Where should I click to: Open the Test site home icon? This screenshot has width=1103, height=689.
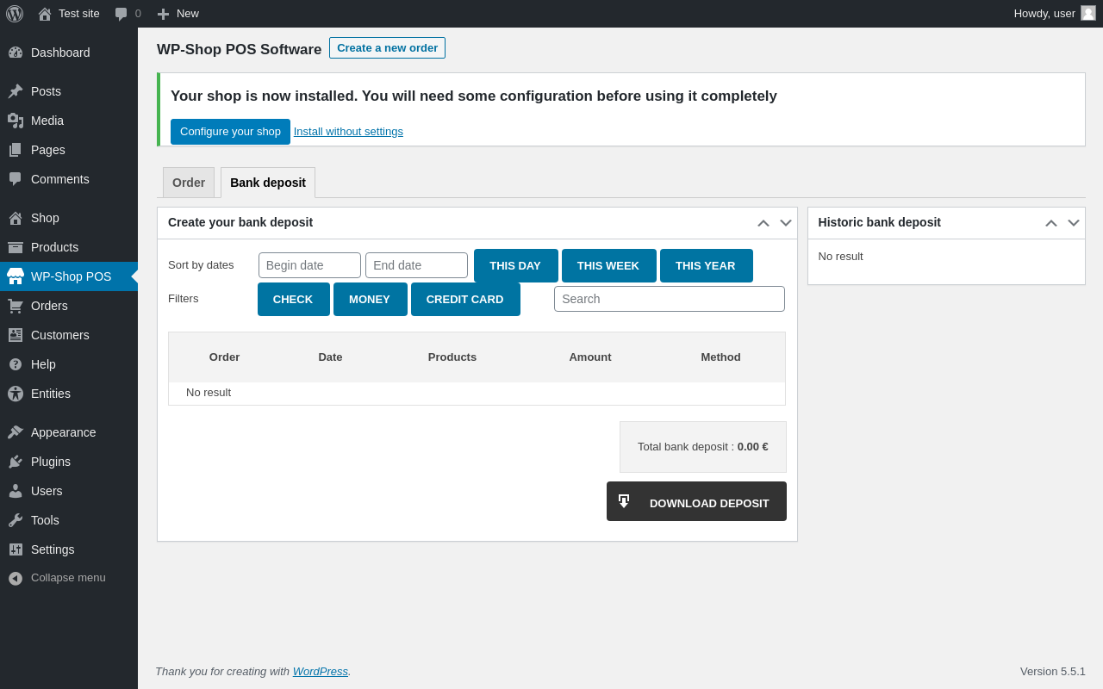coord(45,14)
